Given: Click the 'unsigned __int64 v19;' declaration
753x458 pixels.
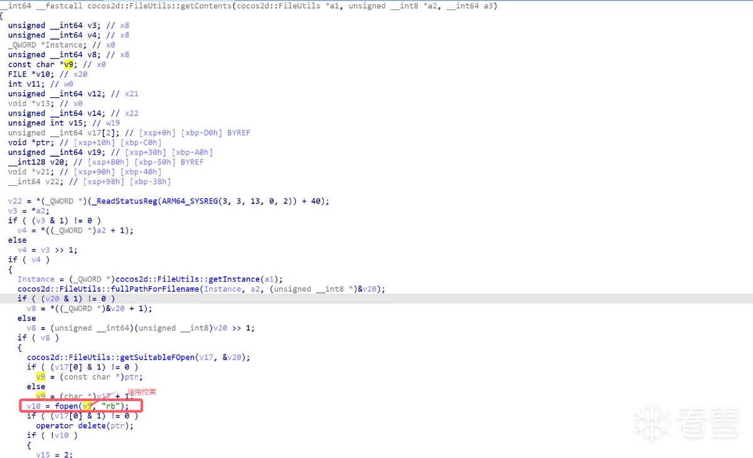Looking at the screenshot, I should 110,152.
